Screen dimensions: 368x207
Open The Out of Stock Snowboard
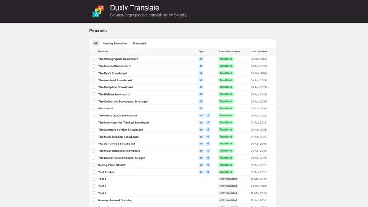117,115
